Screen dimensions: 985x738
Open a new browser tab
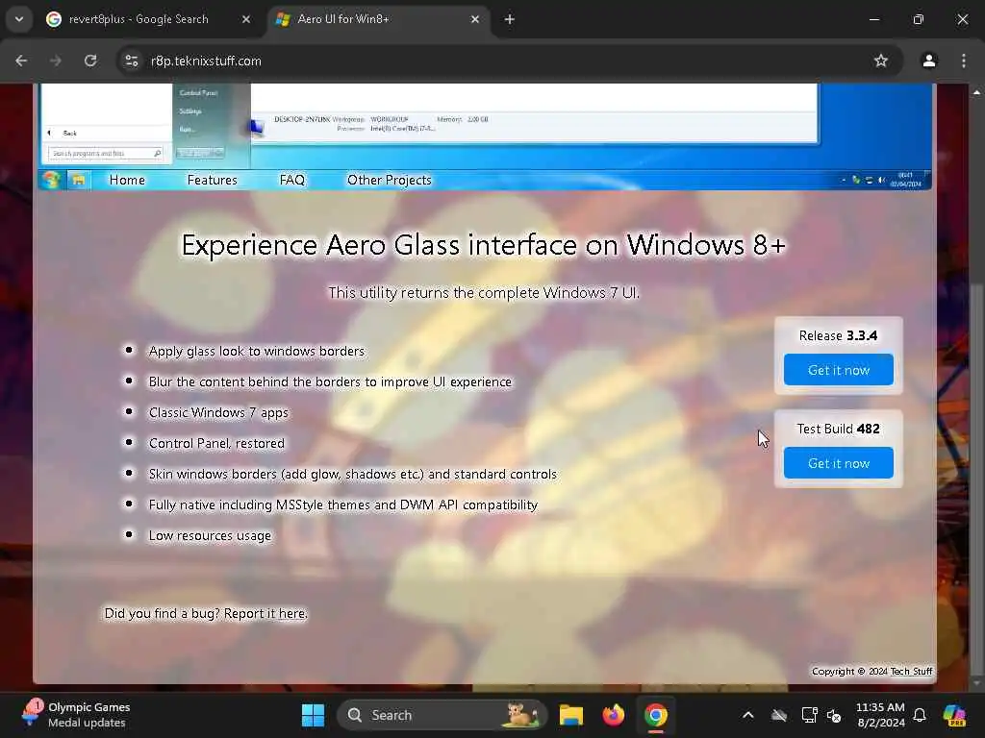[510, 19]
